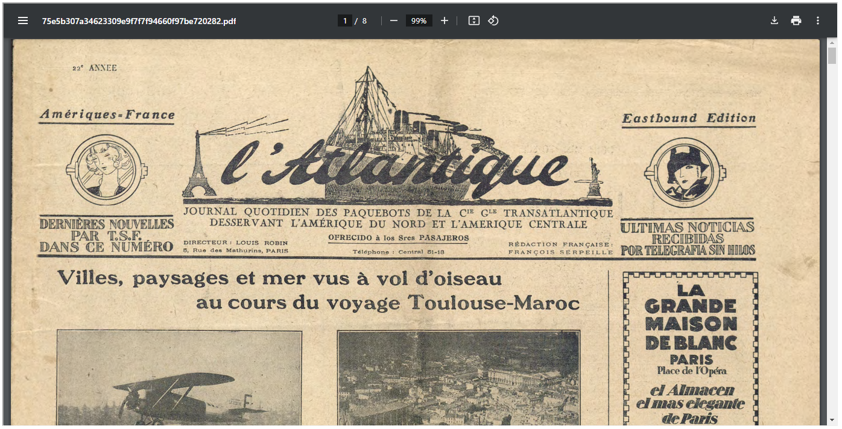The height and width of the screenshot is (429, 842).
Task: Zoom out with the minus button
Action: coord(394,20)
